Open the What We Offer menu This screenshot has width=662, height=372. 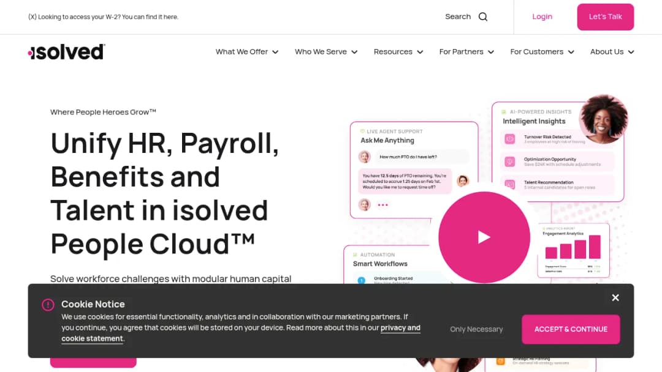[242, 52]
